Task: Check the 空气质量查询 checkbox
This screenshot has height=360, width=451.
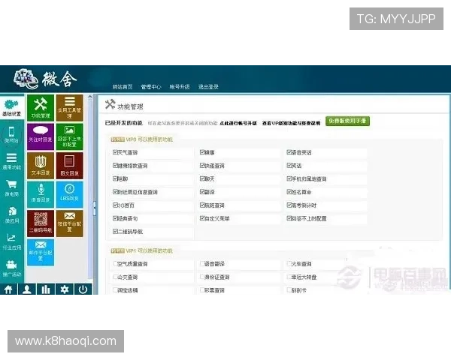Action: tap(115, 263)
